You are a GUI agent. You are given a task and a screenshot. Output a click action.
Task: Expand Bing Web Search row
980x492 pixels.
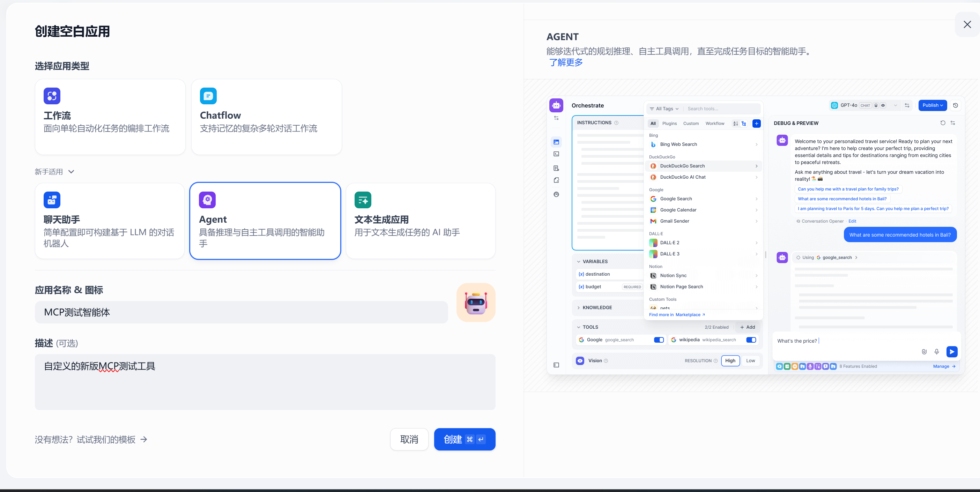point(704,144)
